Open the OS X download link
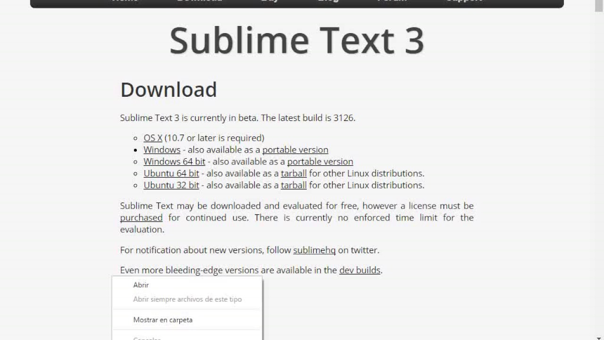Image resolution: width=604 pixels, height=340 pixels. (x=153, y=138)
